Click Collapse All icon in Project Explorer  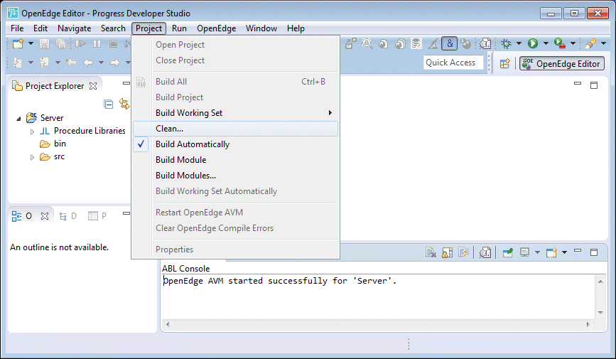click(x=109, y=105)
